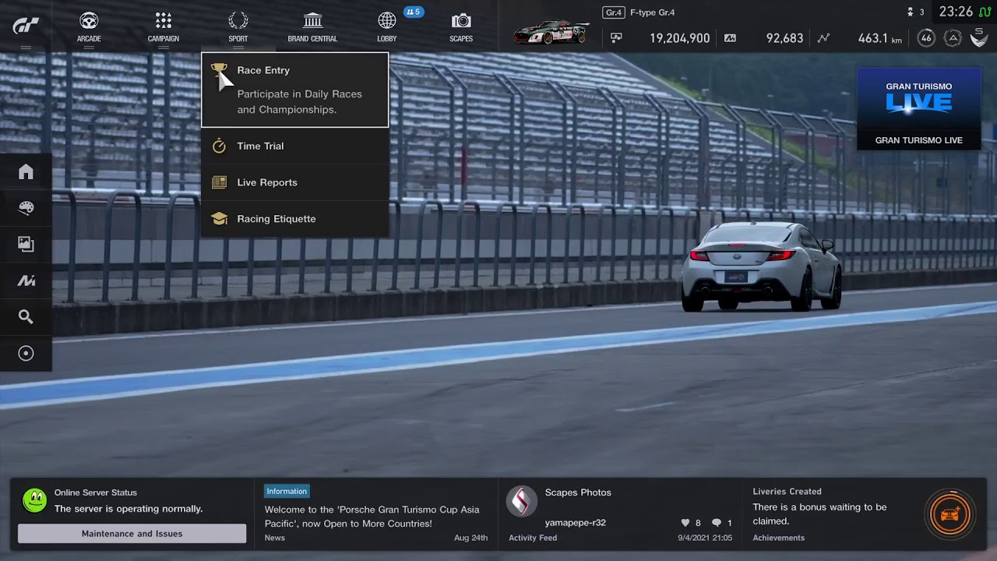Click the current car thumbnail in top bar
This screenshot has height=561, width=997.
(551, 33)
